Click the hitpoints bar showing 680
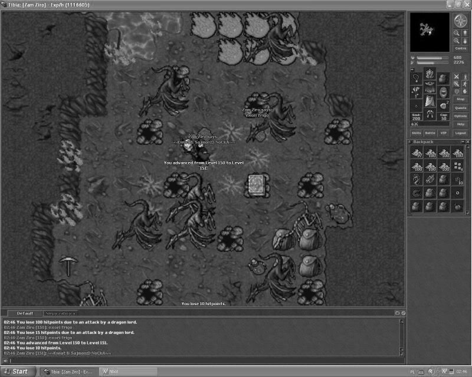The image size is (472, 377). point(432,58)
